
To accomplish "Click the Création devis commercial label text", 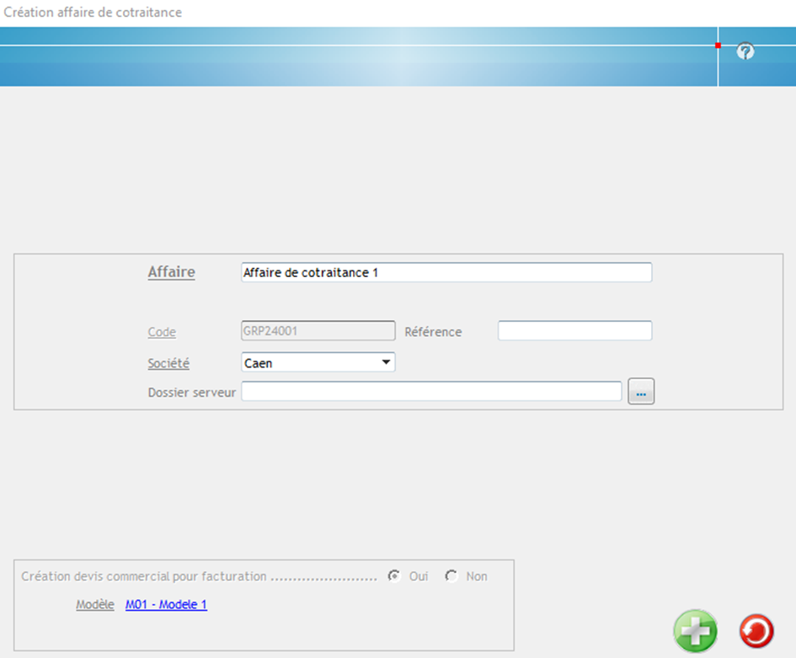I will pyautogui.click(x=143, y=576).
